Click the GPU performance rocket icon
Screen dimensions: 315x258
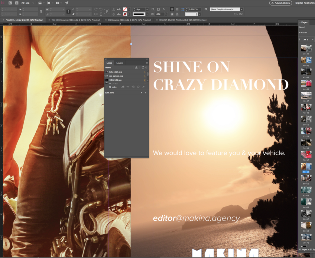67,3
